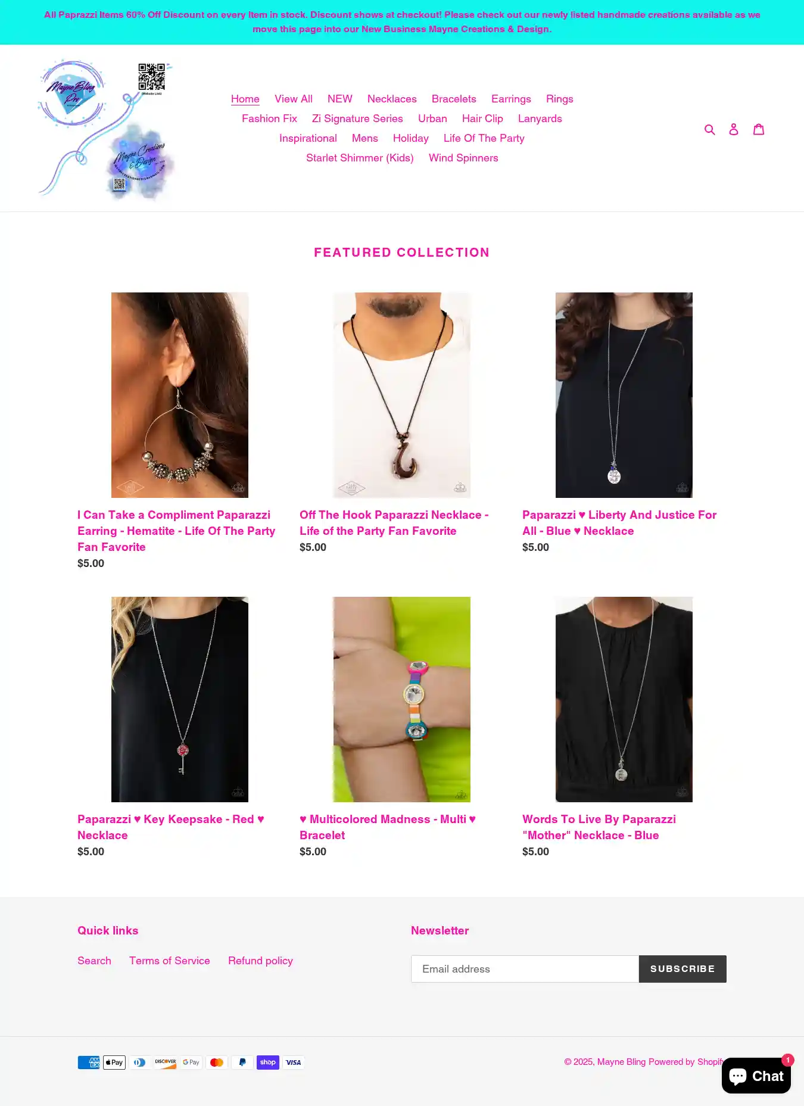This screenshot has width=804, height=1106.
Task: Open the Terms of Service link
Action: click(170, 960)
